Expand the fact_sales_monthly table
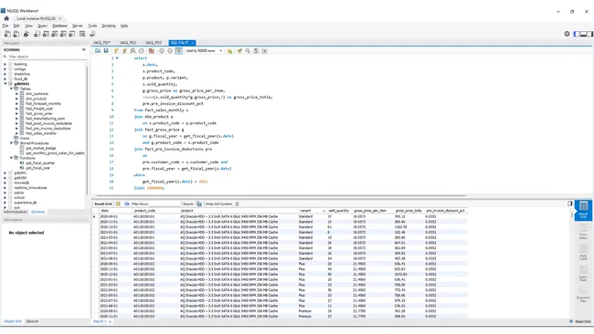 (16, 133)
